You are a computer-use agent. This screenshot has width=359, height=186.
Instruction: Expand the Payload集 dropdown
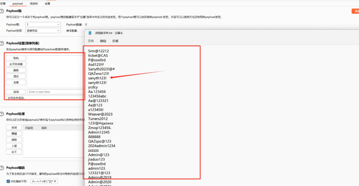pos(43,24)
